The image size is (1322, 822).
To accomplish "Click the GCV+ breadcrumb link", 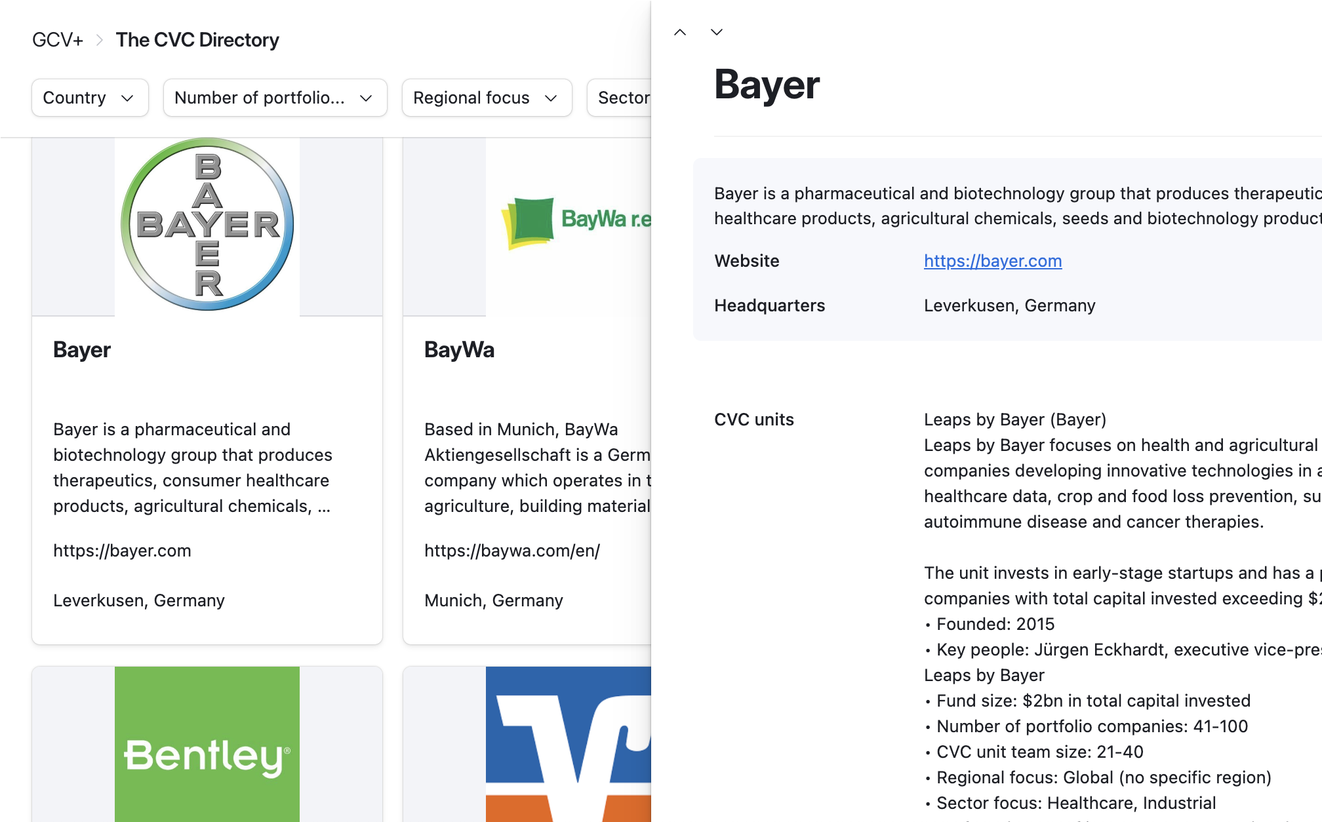I will point(58,40).
